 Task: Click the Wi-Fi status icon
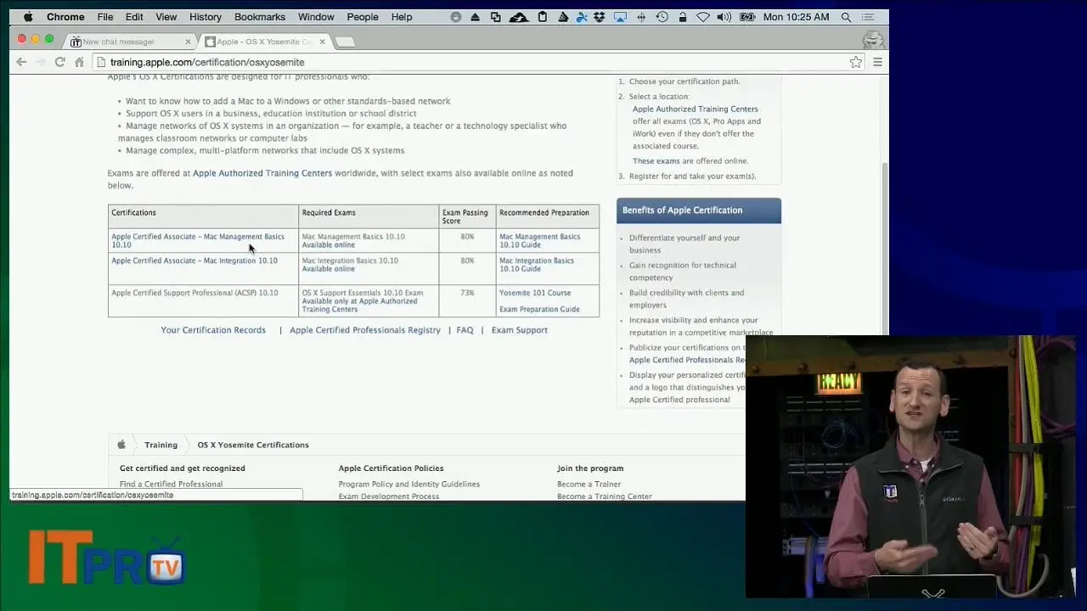click(703, 17)
